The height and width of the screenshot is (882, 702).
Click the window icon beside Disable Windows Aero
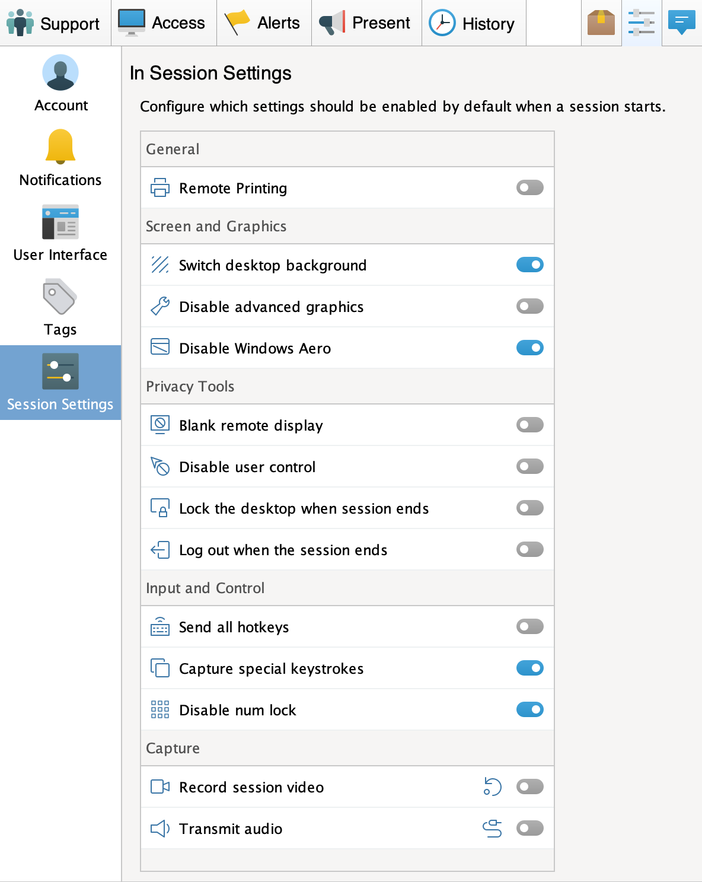(160, 347)
